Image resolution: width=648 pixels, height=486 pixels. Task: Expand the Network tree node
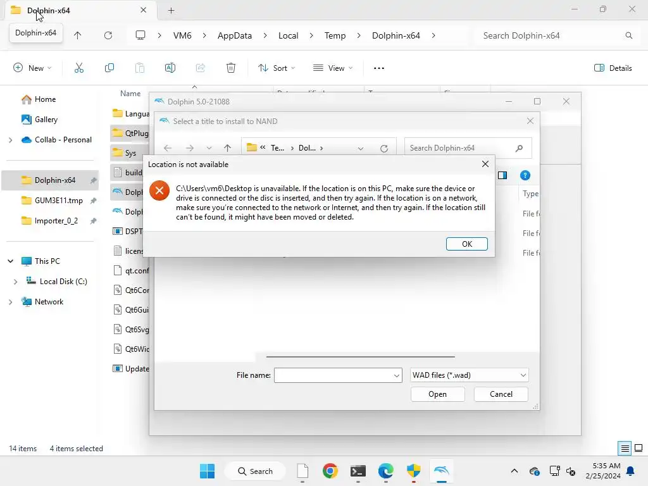tap(10, 302)
